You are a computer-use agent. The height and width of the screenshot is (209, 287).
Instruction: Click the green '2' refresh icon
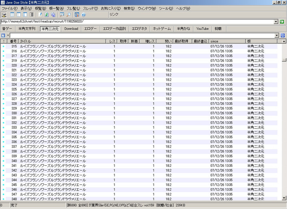[47, 15]
